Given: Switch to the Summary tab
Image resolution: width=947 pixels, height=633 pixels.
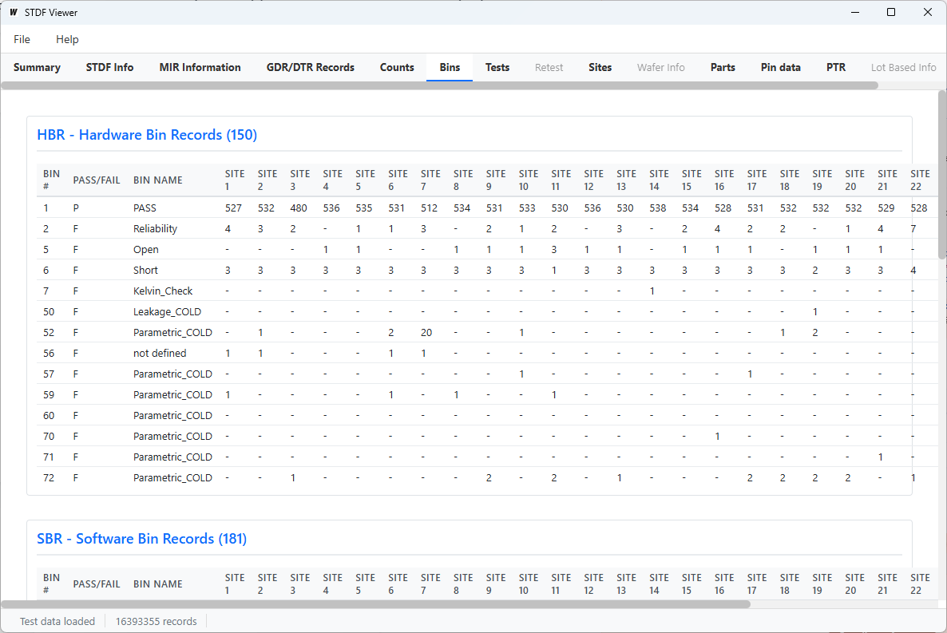Looking at the screenshot, I should point(37,67).
